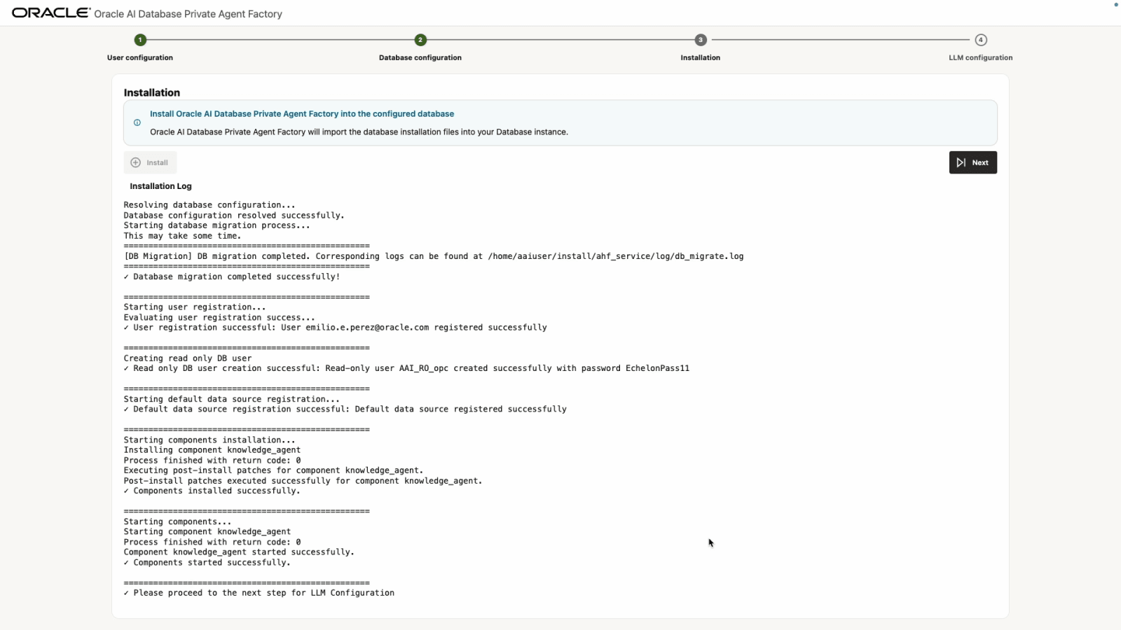Select step 3 circle for Installation
The image size is (1121, 630).
coord(701,40)
